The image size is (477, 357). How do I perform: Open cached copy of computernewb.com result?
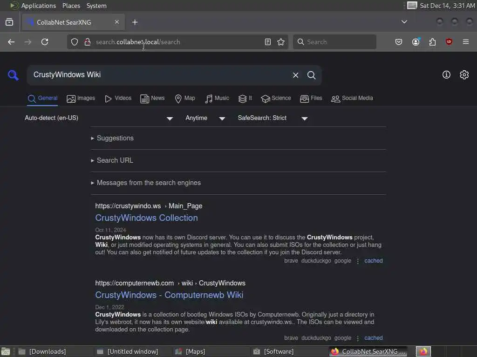[374, 338]
